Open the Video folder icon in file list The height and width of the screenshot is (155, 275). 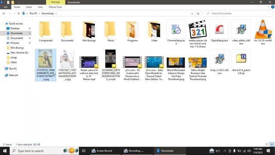154,31
